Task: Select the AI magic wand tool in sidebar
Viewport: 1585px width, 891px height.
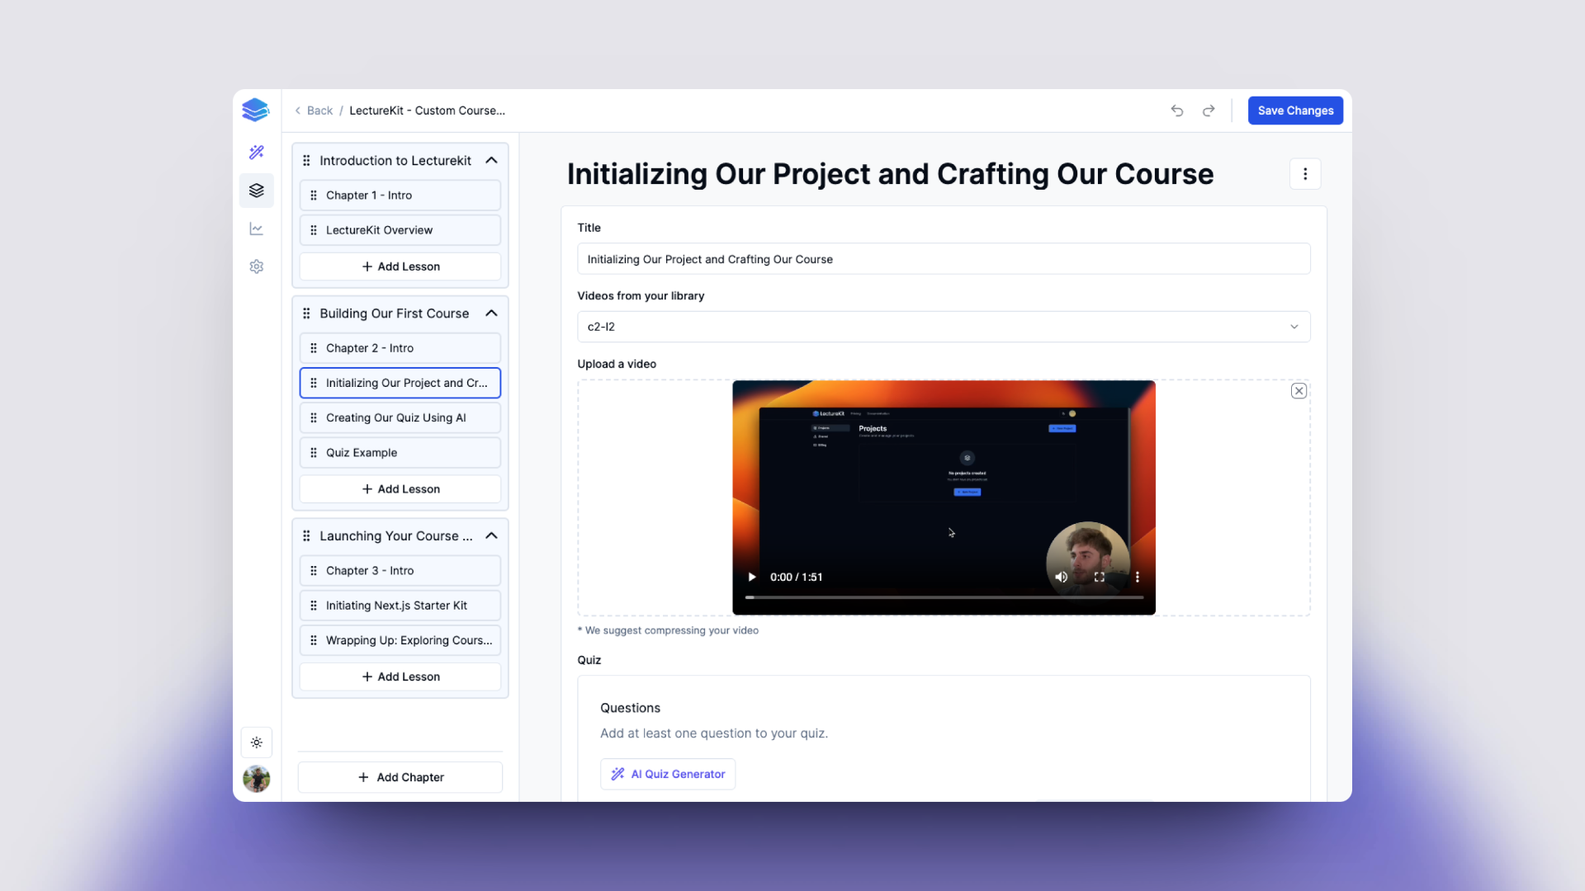Action: pyautogui.click(x=256, y=153)
